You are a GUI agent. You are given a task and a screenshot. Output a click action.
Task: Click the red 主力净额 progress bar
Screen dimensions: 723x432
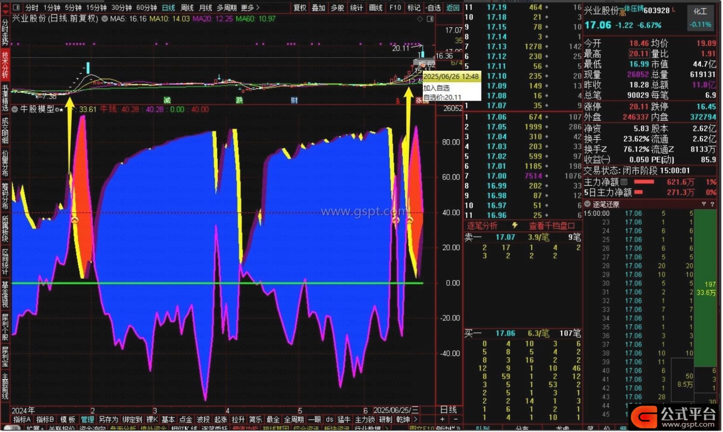(644, 182)
